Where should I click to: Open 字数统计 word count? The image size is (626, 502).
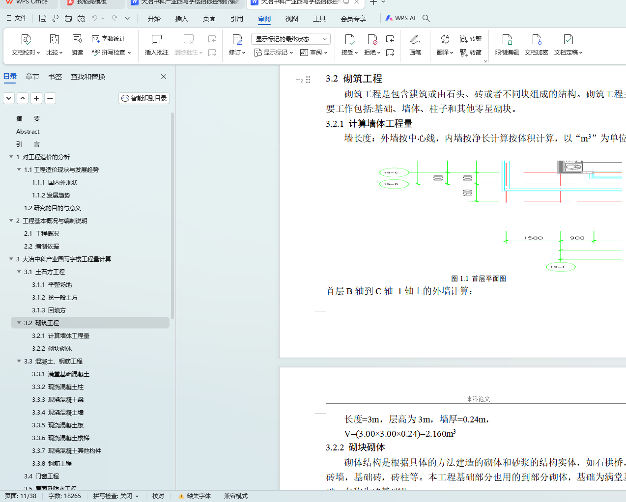(x=109, y=39)
